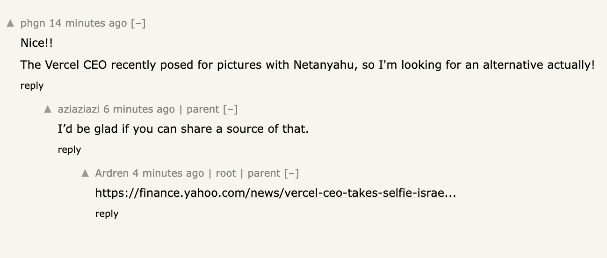Click the 'Nice!!' comment text
This screenshot has height=258, width=607.
(36, 43)
